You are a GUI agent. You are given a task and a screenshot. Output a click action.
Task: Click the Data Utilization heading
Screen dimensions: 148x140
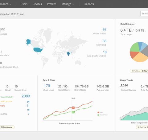tap(127, 24)
